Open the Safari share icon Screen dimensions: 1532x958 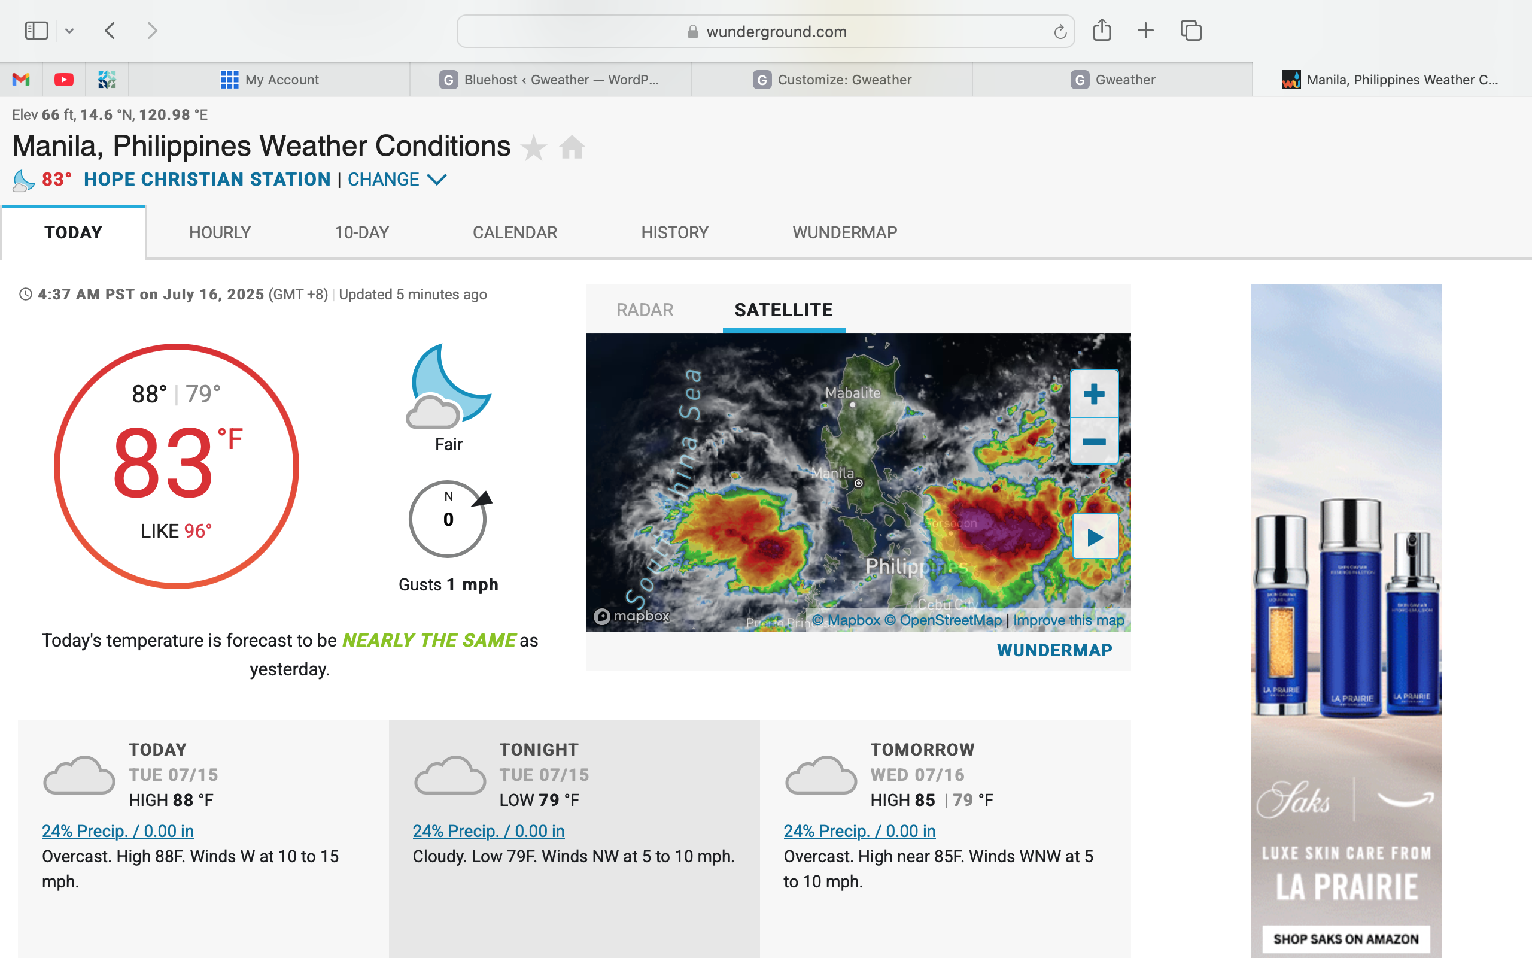point(1102,31)
